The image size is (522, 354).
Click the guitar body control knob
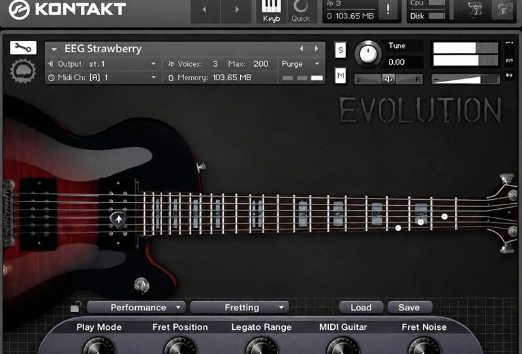[142, 285]
